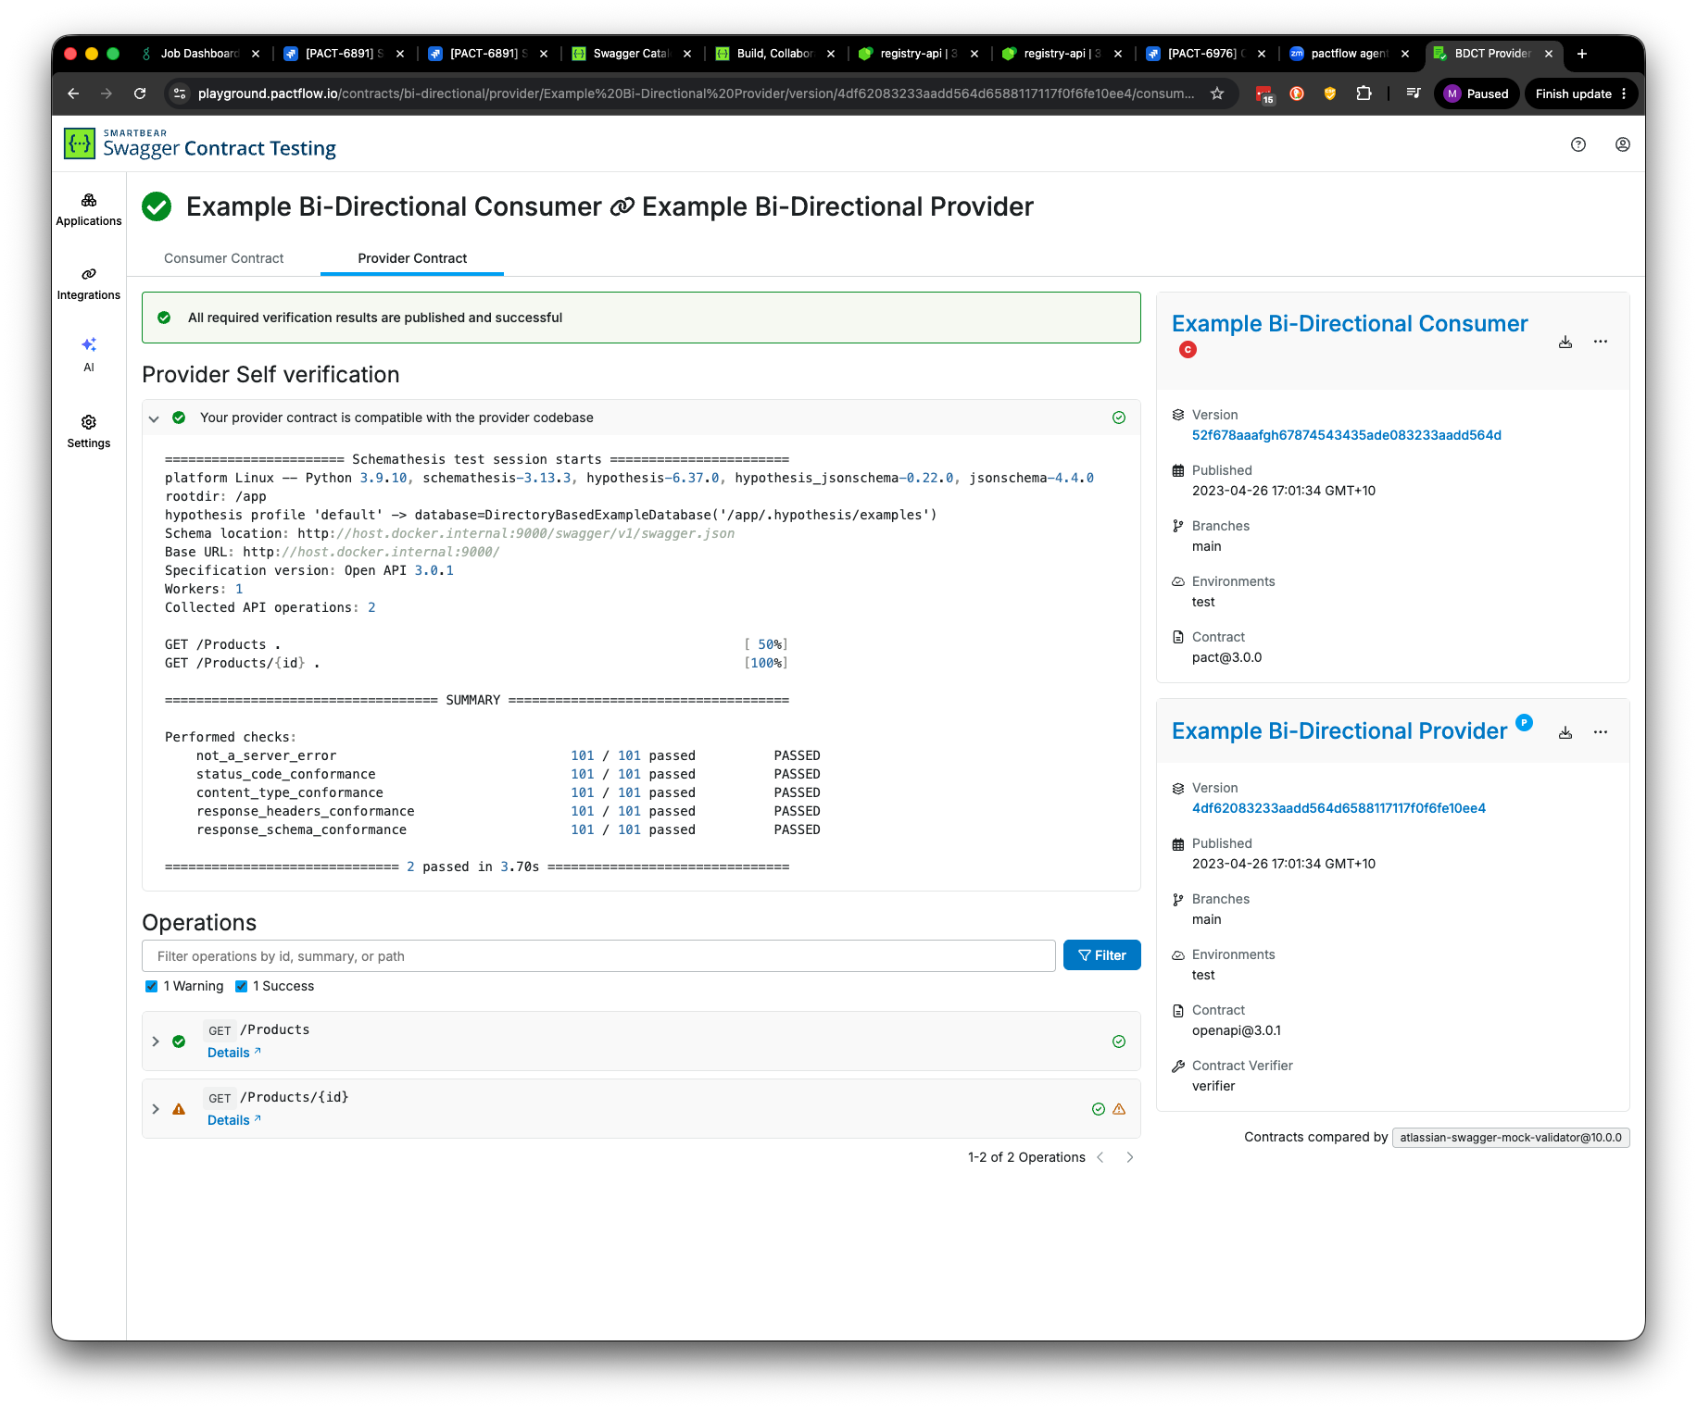Switch to the PACT-6976 browser tab
The width and height of the screenshot is (1697, 1409).
pos(1205,54)
